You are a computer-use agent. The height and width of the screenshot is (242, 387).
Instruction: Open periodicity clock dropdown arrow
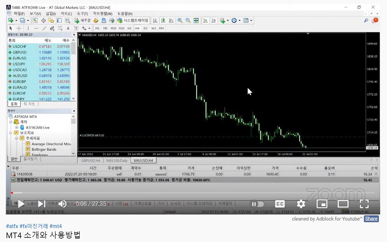coord(240,21)
